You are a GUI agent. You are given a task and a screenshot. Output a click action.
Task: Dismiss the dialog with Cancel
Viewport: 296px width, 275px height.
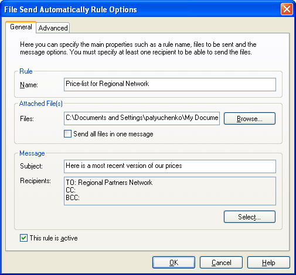tap(221, 263)
